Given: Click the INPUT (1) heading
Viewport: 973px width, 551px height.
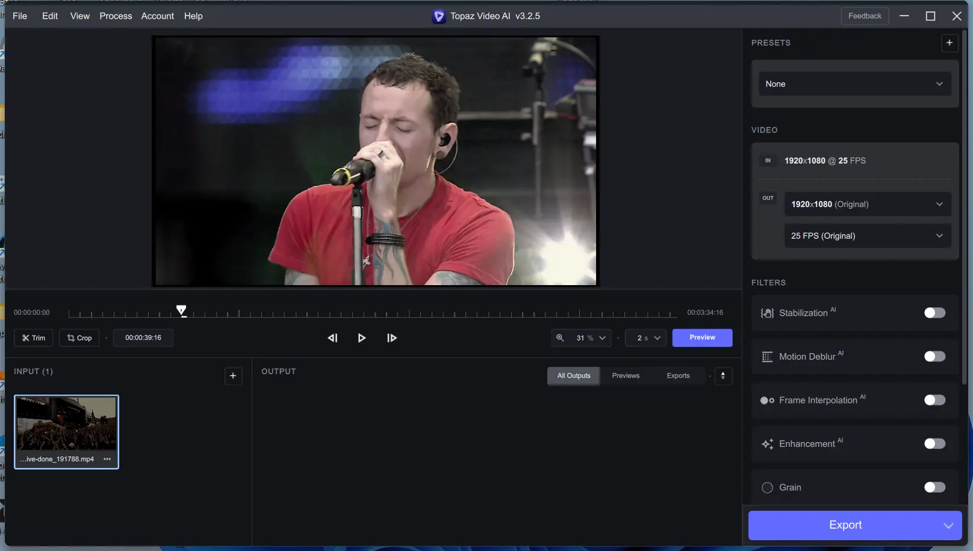Looking at the screenshot, I should (33, 372).
